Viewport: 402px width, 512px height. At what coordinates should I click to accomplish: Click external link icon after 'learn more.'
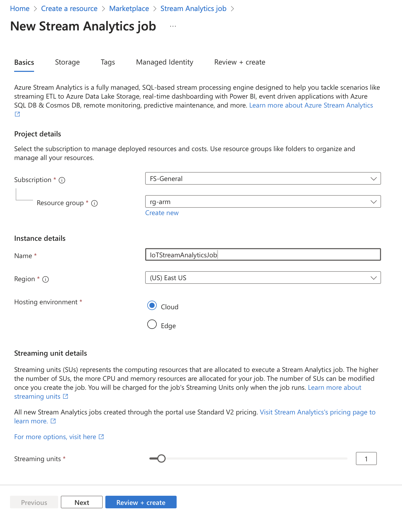click(x=53, y=421)
